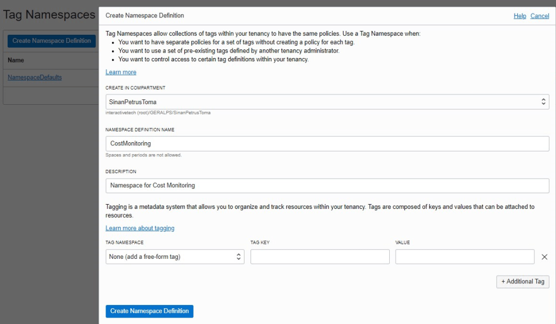The width and height of the screenshot is (556, 324).
Task: Click the Name column header
Action: tap(16, 60)
